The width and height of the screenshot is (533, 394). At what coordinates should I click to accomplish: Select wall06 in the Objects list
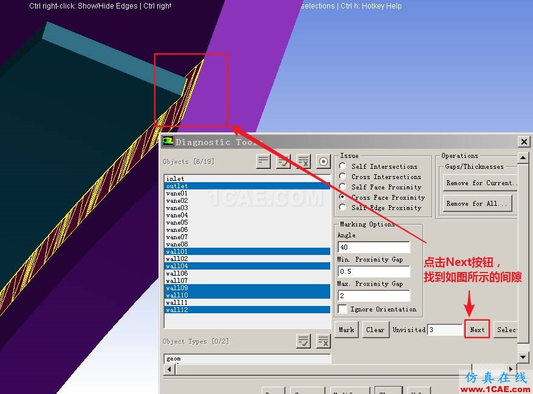tap(247, 273)
